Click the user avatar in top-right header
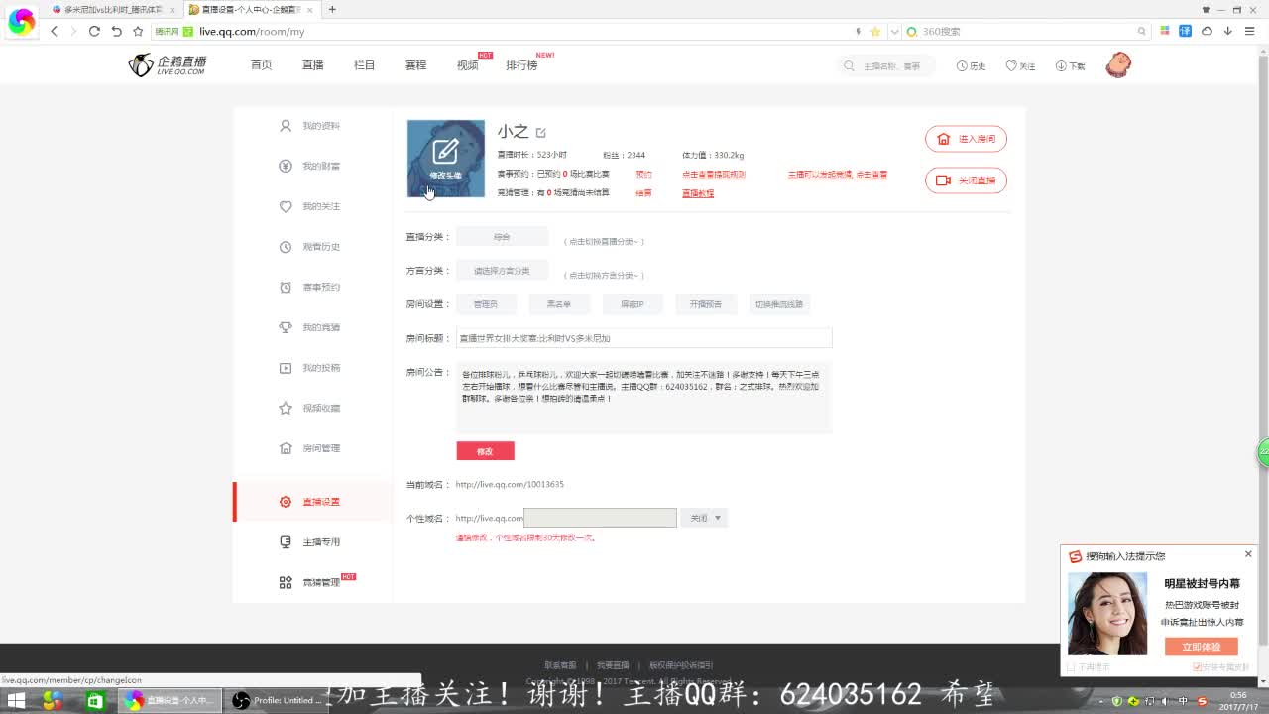The image size is (1269, 714). pos(1118,65)
